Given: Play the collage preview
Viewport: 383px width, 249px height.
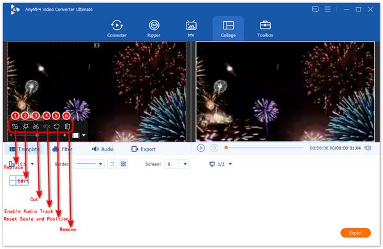Looking at the screenshot, I should coord(201,148).
